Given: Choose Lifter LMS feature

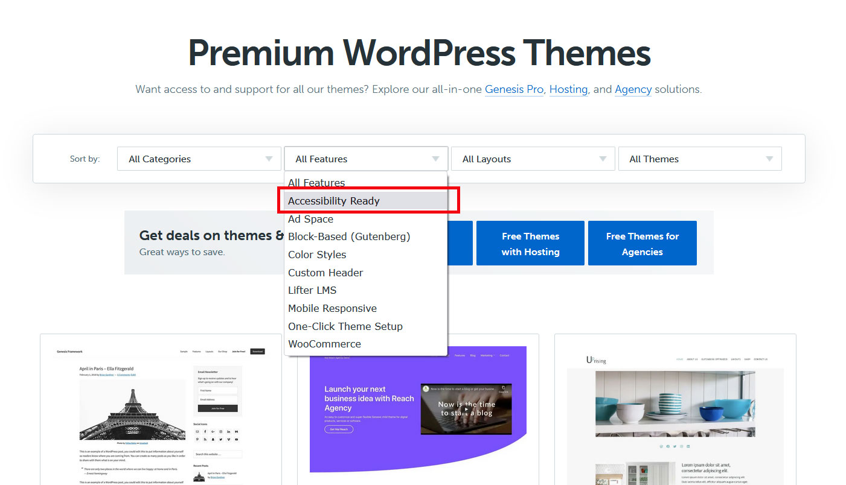Looking at the screenshot, I should [365, 290].
